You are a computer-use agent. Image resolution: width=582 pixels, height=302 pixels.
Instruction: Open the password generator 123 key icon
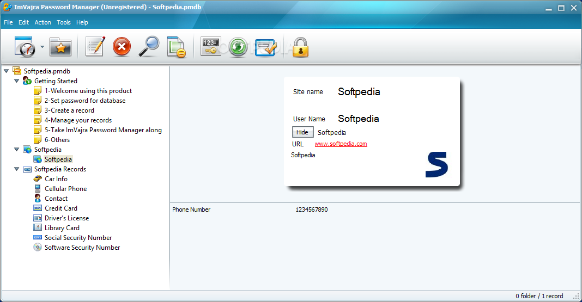210,46
